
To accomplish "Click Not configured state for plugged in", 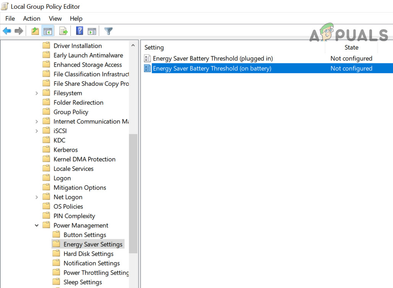I will click(x=351, y=58).
